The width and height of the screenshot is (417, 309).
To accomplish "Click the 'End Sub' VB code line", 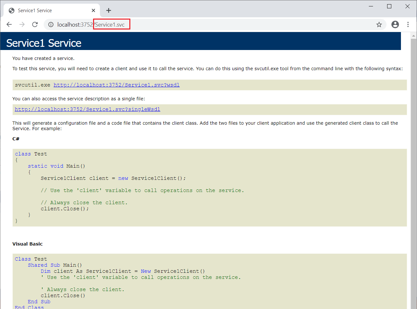I will [x=39, y=302].
